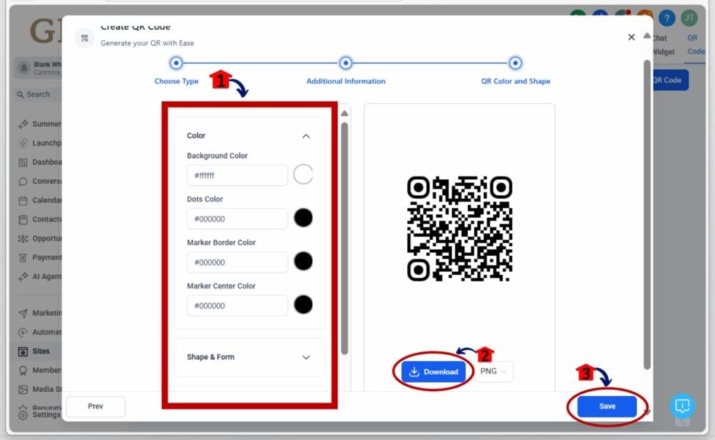Go to the Additional Information step

coord(346,81)
